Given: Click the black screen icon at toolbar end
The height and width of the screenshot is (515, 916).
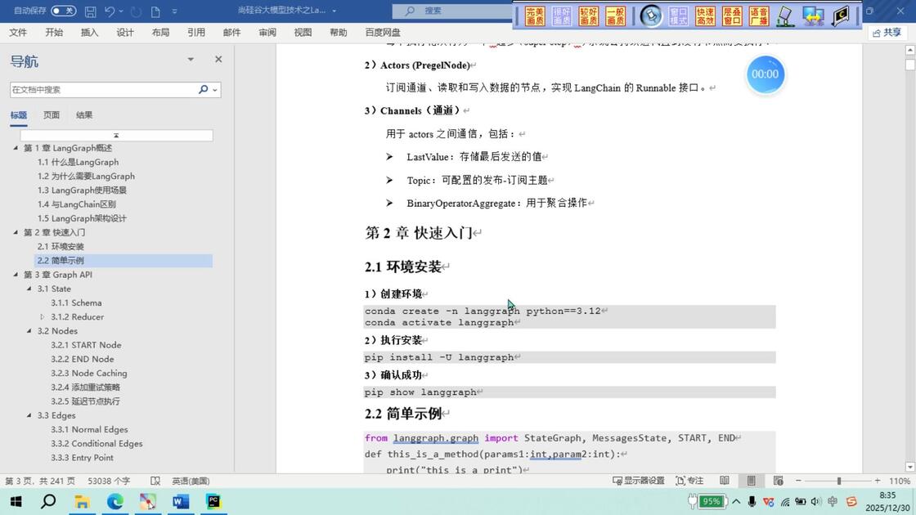Looking at the screenshot, I should point(840,16).
